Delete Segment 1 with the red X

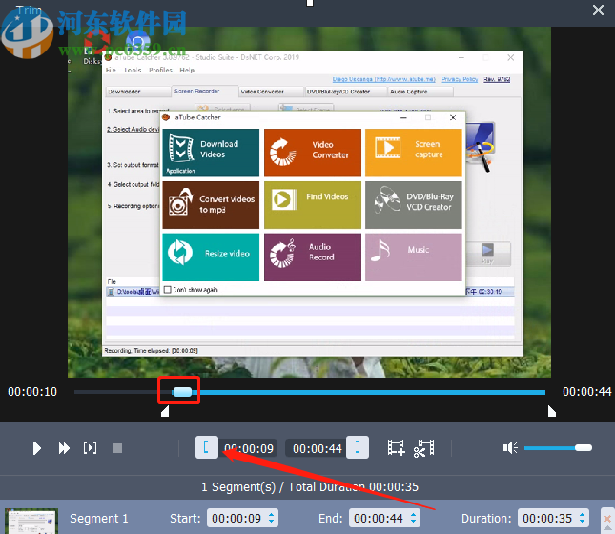coord(607,519)
